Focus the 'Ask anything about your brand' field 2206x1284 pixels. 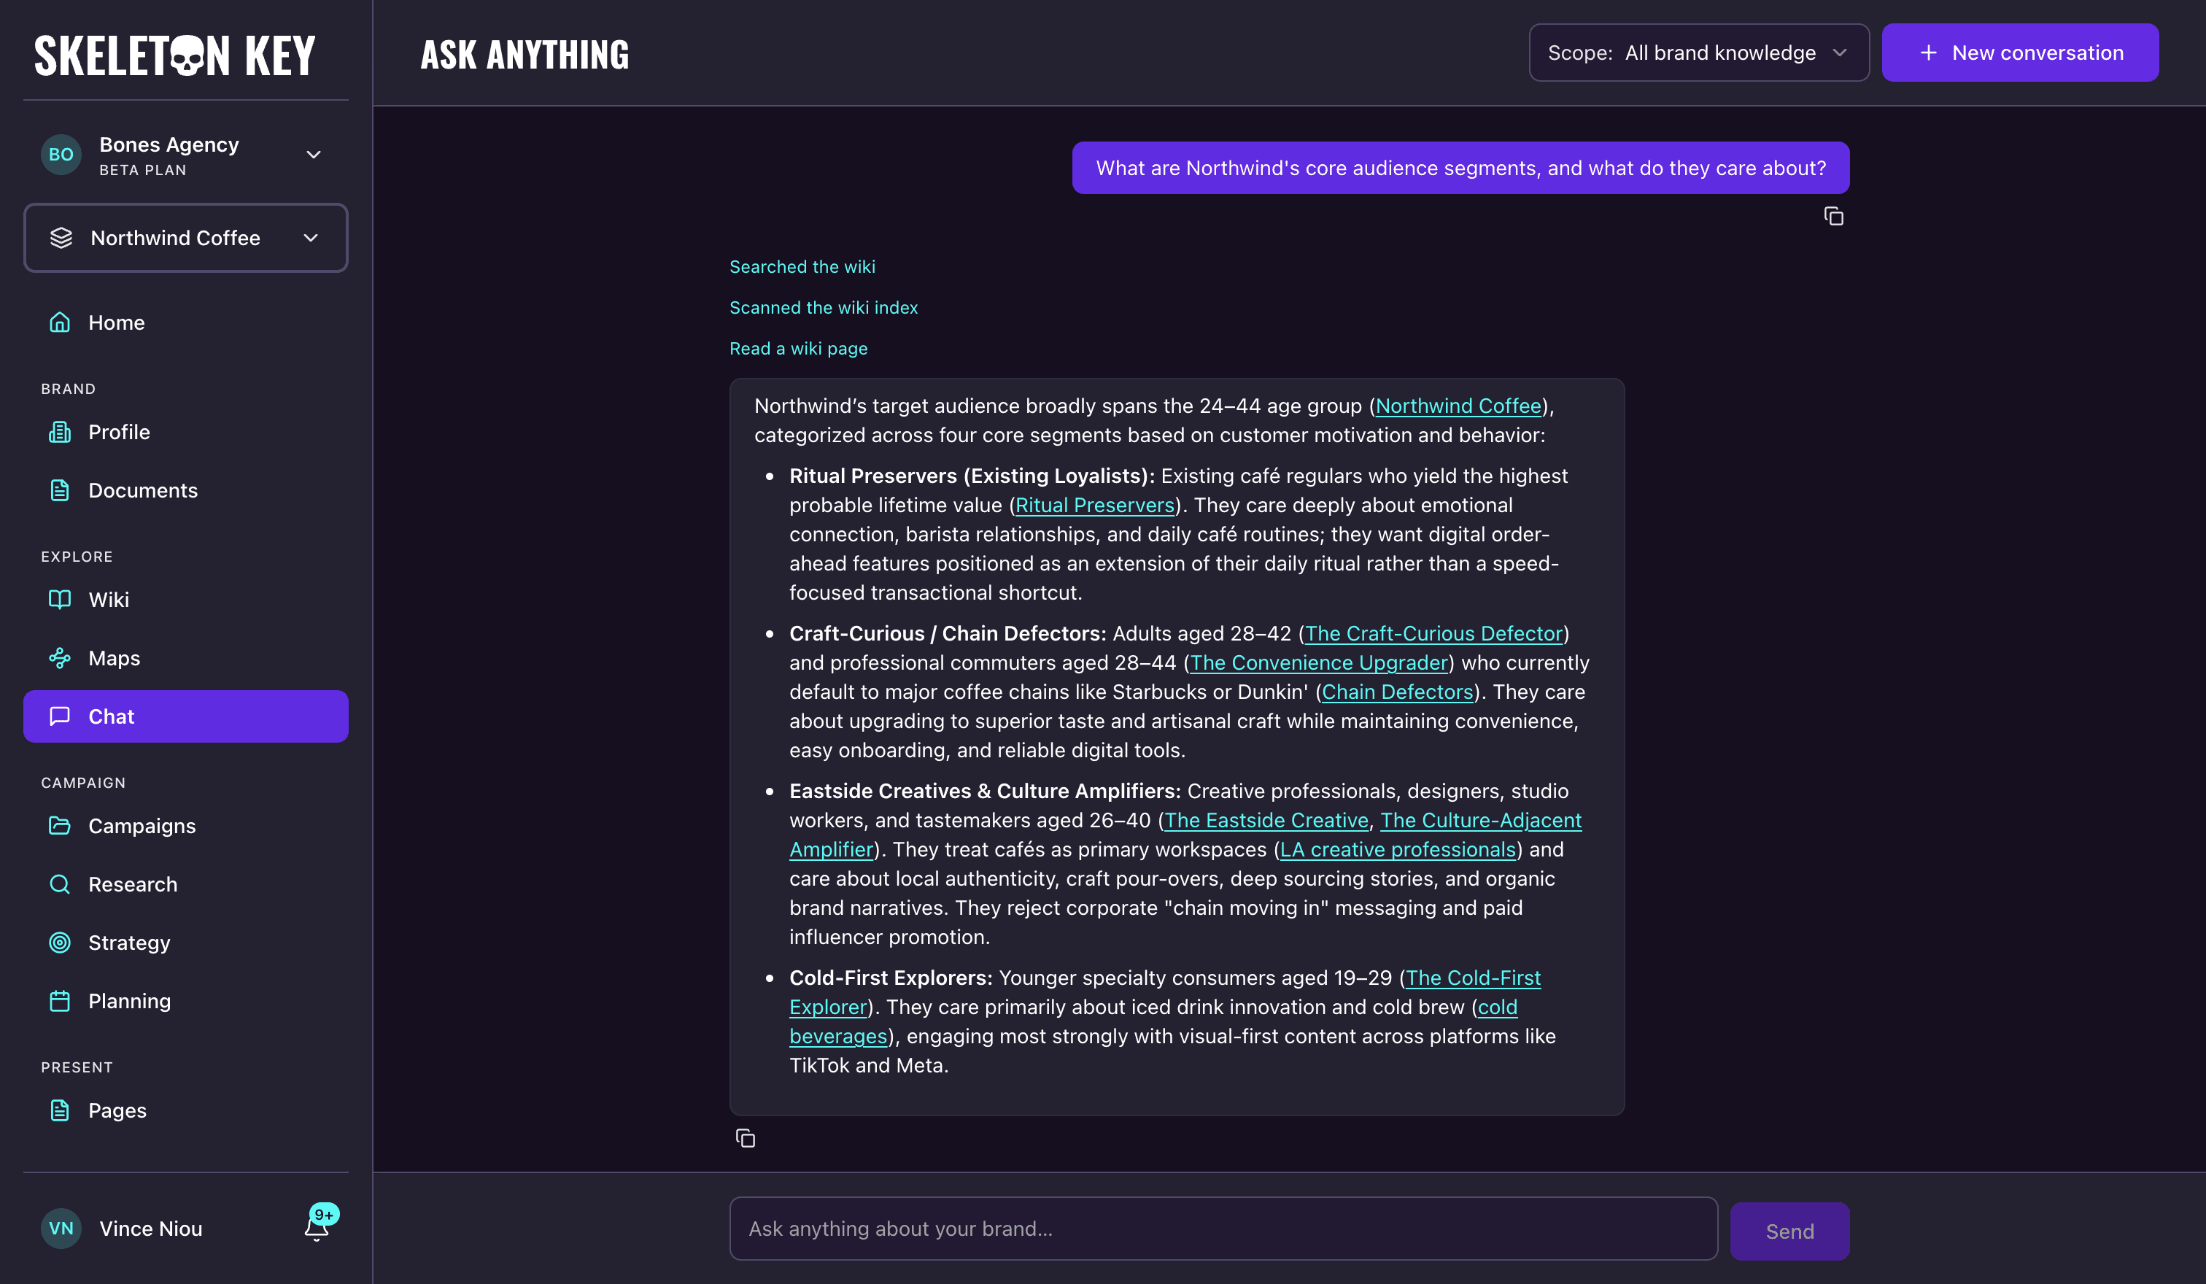pyautogui.click(x=1223, y=1228)
